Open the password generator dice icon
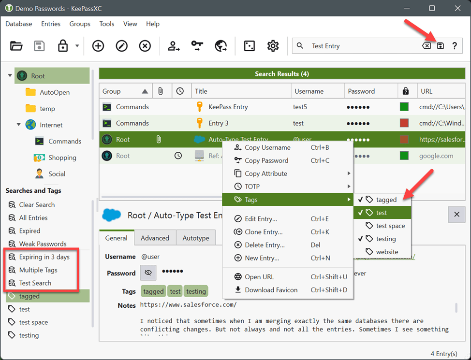471x360 pixels. 250,46
